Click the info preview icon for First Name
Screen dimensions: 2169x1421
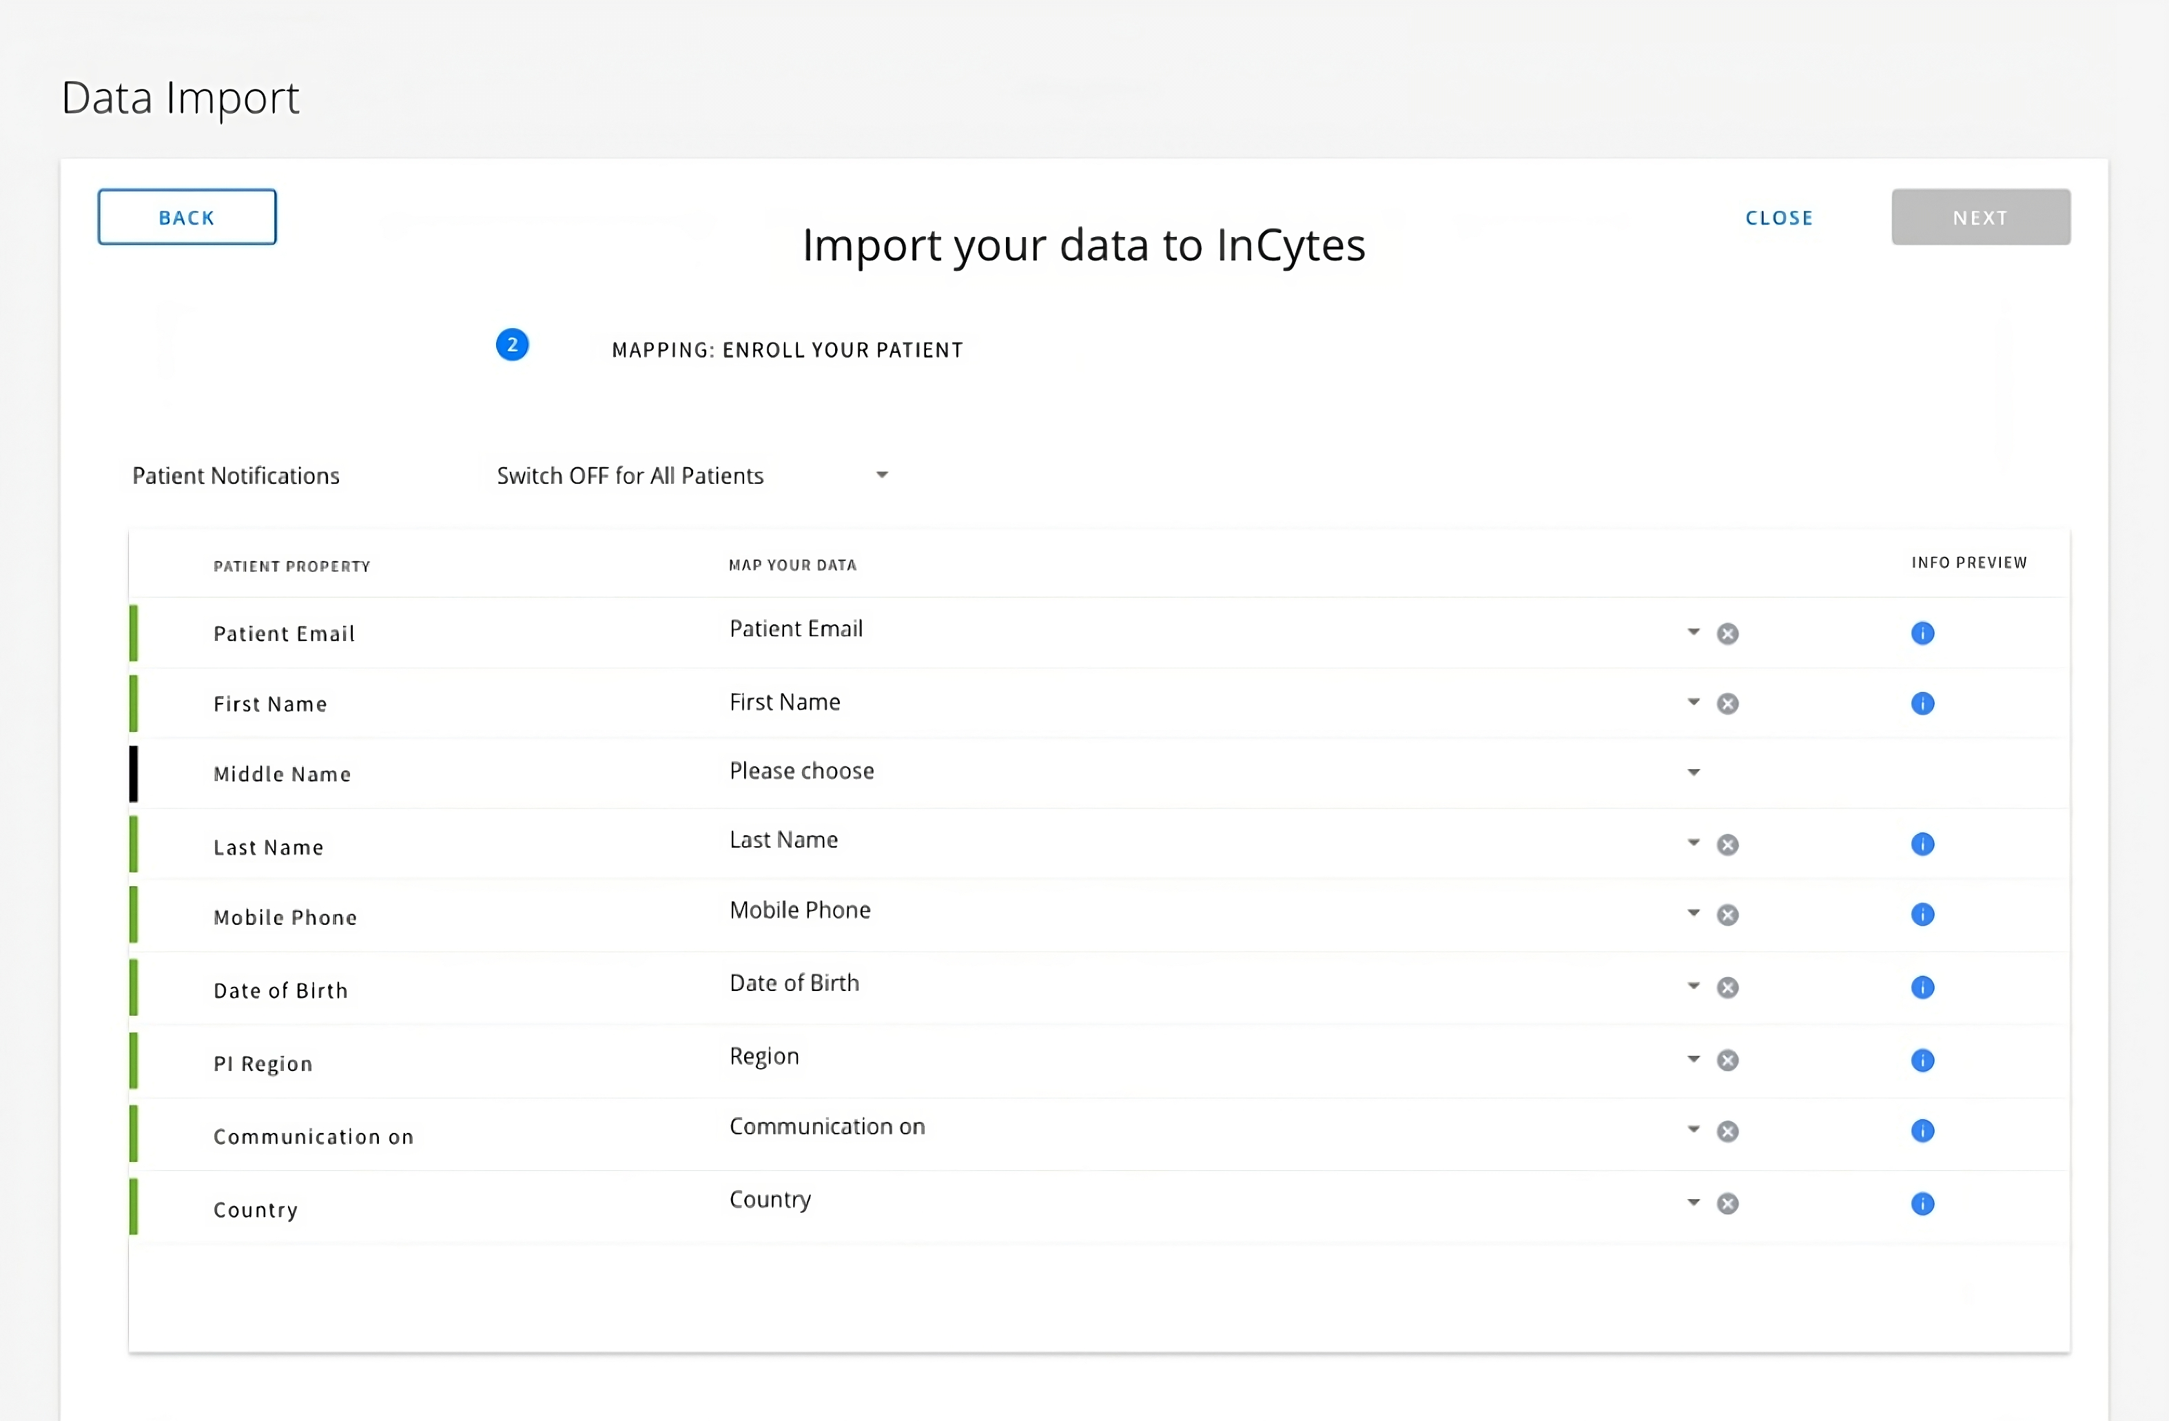[1923, 704]
